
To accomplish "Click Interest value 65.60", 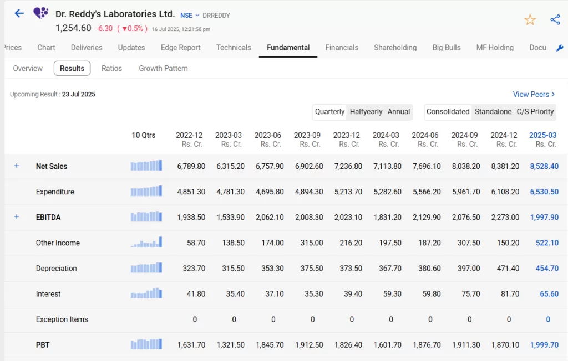I will coord(549,293).
